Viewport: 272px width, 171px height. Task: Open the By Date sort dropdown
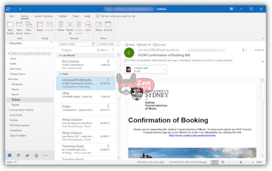[x=103, y=50]
